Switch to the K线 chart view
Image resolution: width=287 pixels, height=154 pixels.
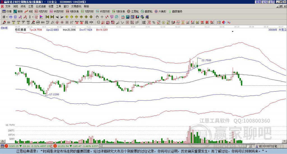[x=29, y=11]
